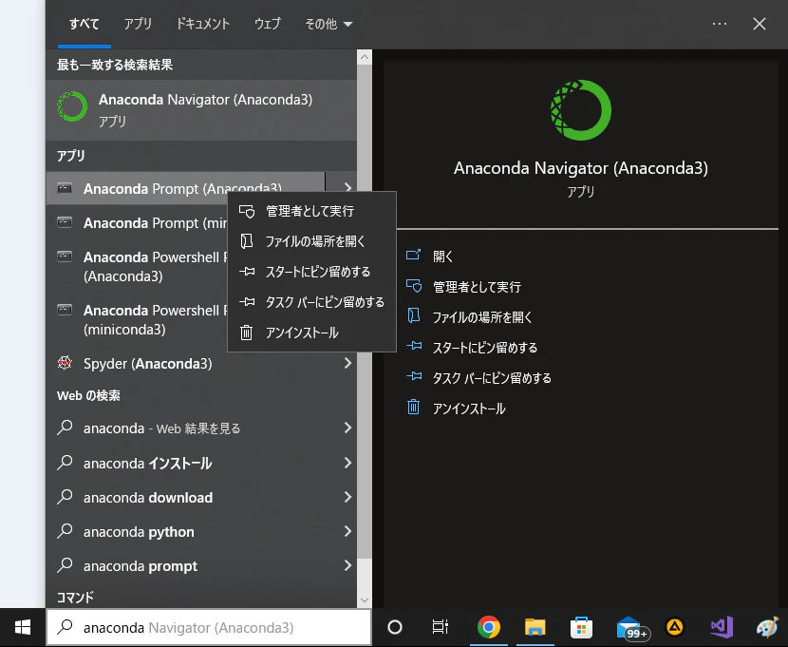Choose ファイルの場所を開く in context menu

[311, 241]
